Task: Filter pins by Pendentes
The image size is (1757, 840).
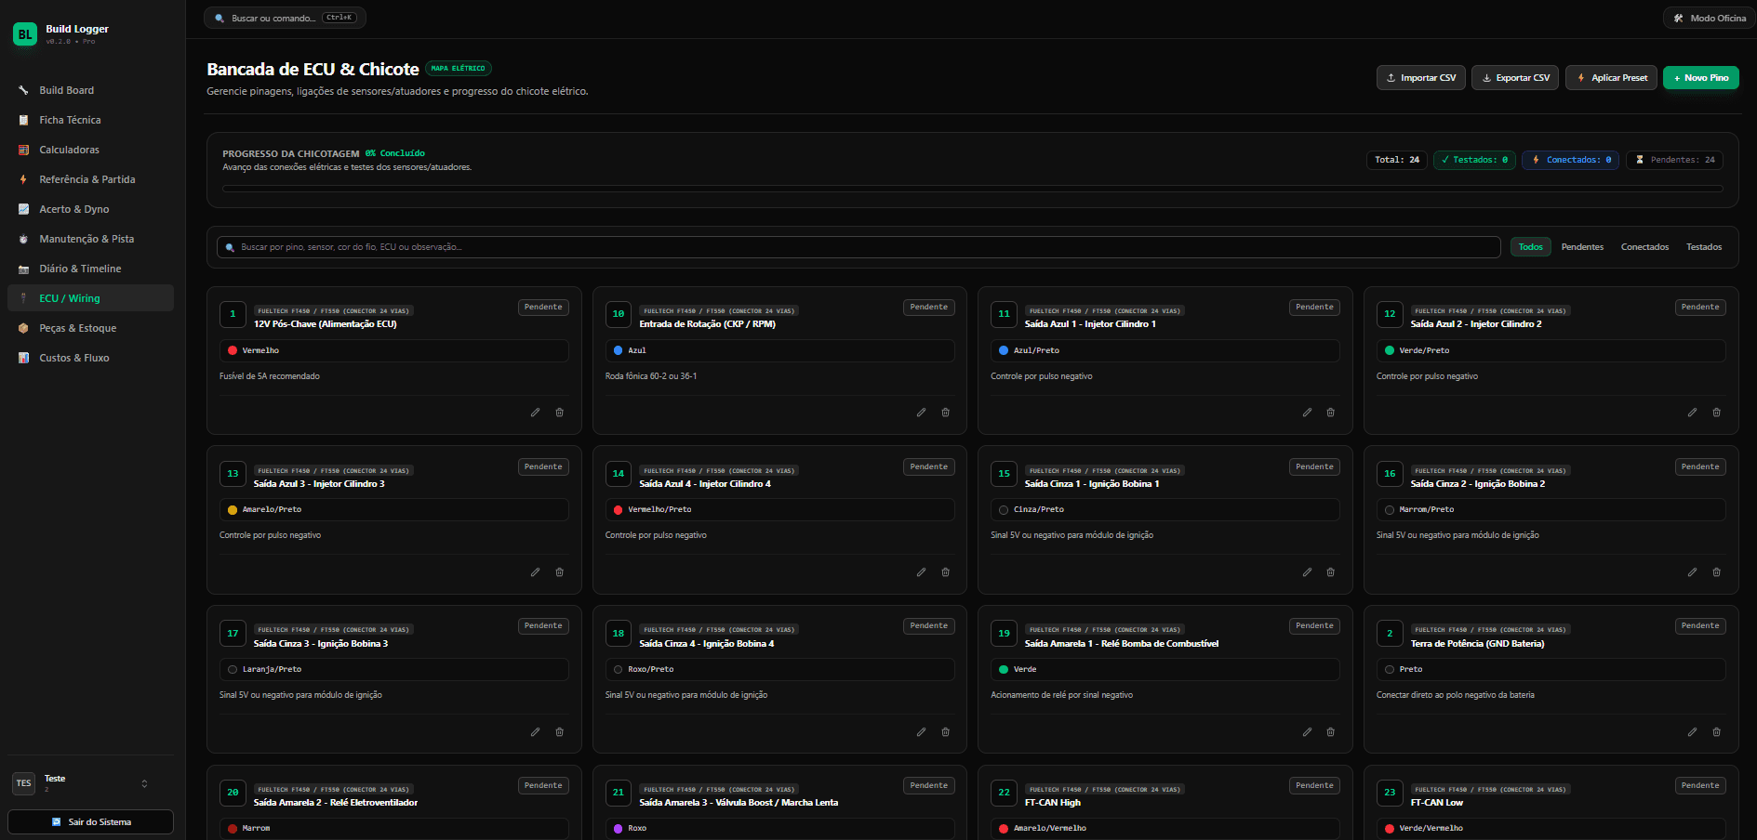Action: 1582,247
